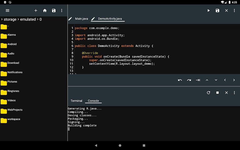The width and height of the screenshot is (240, 150).
Task: Open the navigation drawer menu
Action: (7, 10)
